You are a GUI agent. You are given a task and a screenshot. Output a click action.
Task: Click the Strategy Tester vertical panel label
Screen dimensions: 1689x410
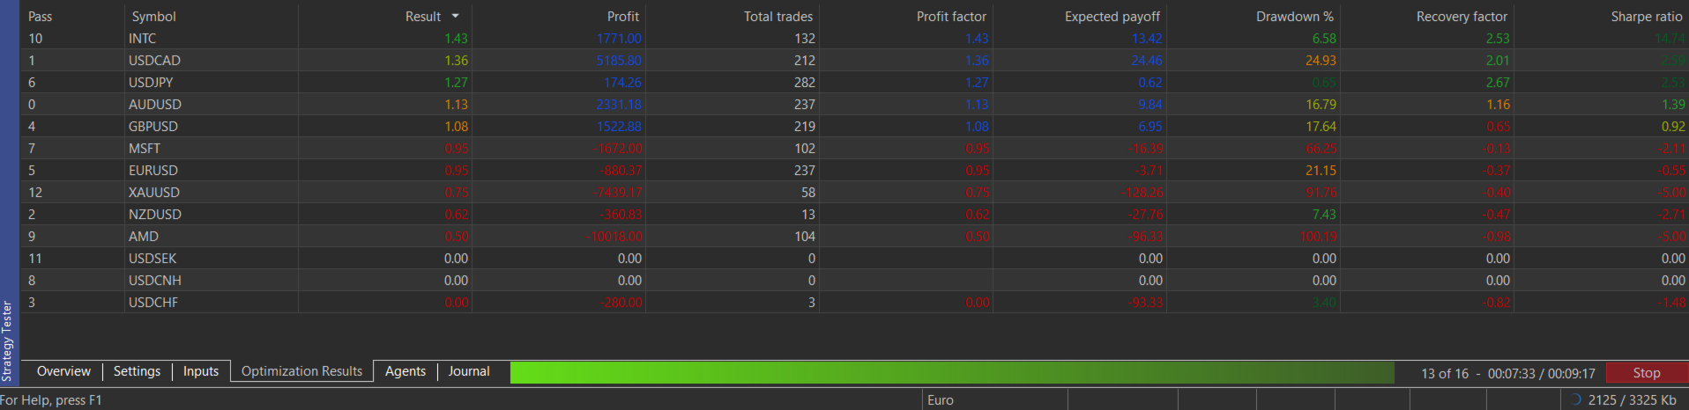pos(7,340)
